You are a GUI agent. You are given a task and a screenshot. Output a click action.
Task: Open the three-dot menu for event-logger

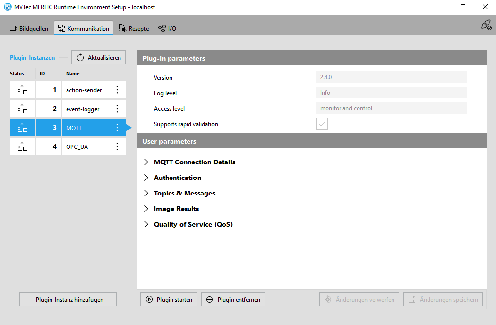[x=117, y=109]
